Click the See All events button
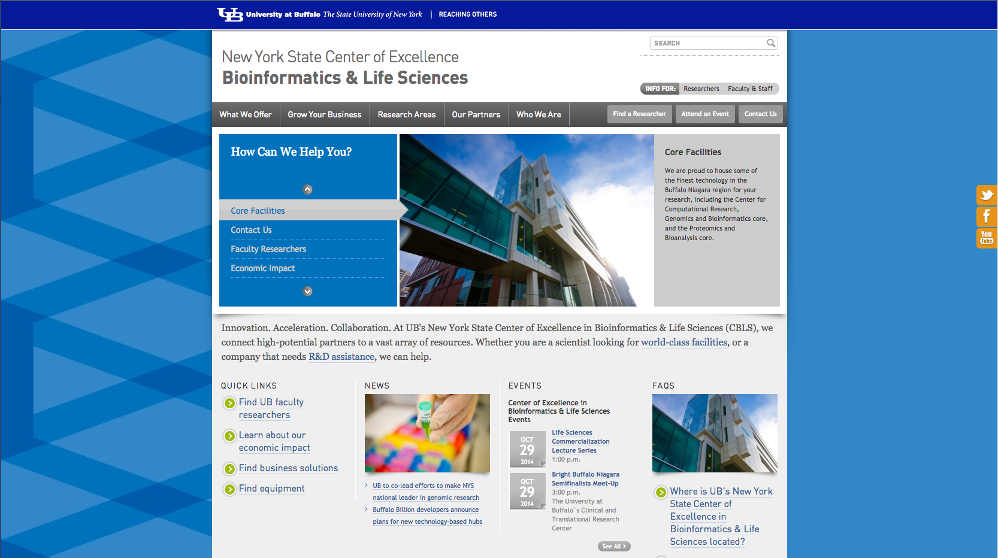 click(614, 546)
